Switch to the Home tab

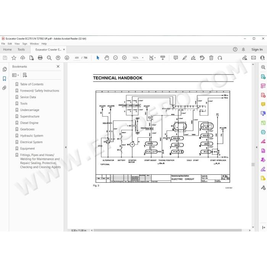pos(7,50)
